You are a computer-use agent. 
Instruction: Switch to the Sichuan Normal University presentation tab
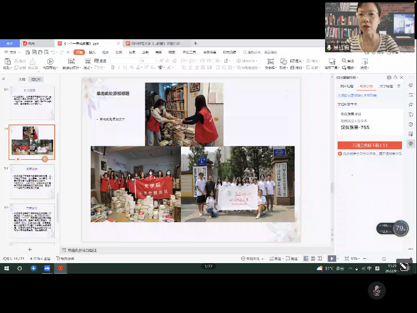[156, 43]
